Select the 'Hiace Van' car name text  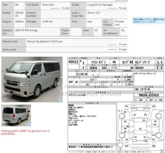coord(48,5)
